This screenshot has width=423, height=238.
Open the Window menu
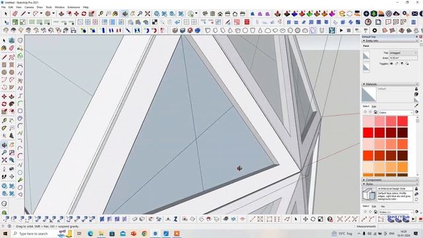tap(59, 7)
